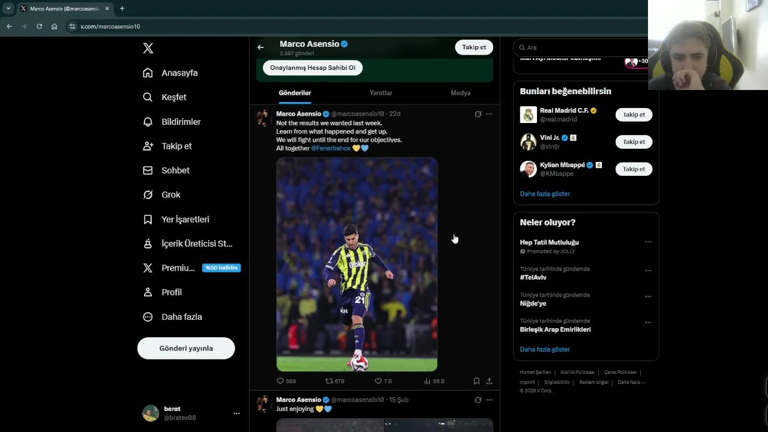The image size is (768, 432).
Task: Select the Gönderiler tab
Action: (x=295, y=93)
